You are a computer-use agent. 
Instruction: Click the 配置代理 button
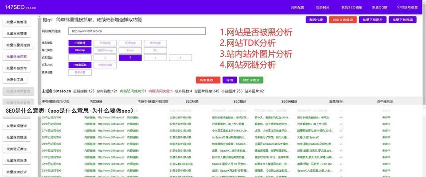pos(316,20)
